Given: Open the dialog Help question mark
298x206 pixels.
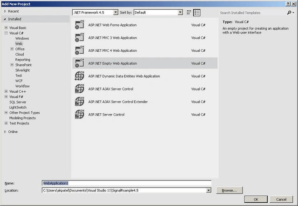Looking at the screenshot, I should pos(288,4).
